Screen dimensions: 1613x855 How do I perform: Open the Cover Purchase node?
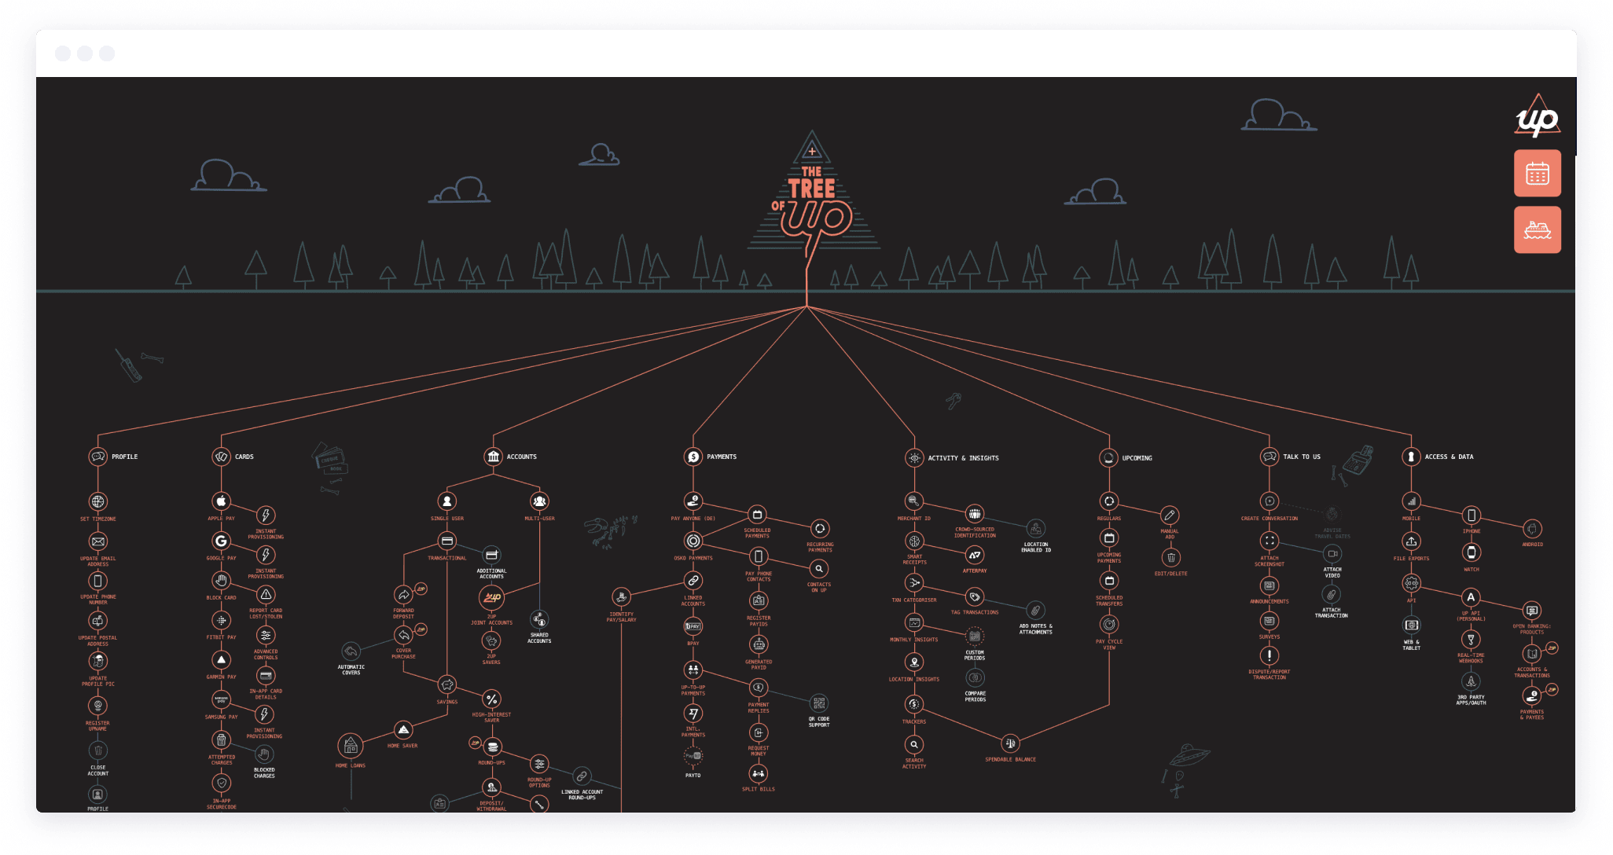point(403,635)
